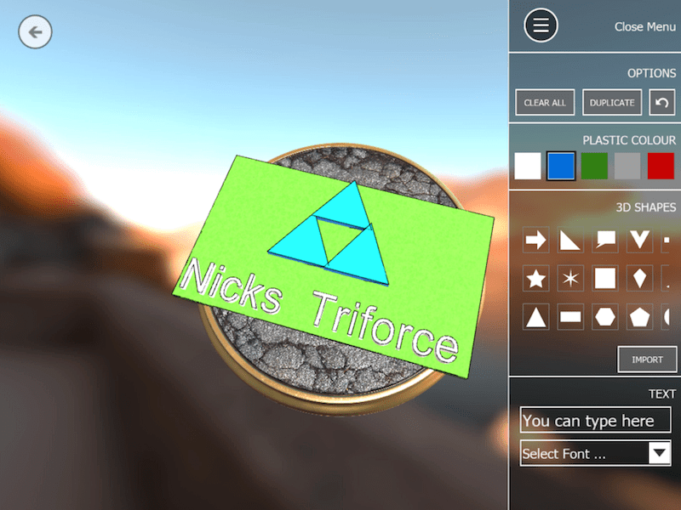
Task: Add the square 3D shape
Action: pyautogui.click(x=605, y=278)
